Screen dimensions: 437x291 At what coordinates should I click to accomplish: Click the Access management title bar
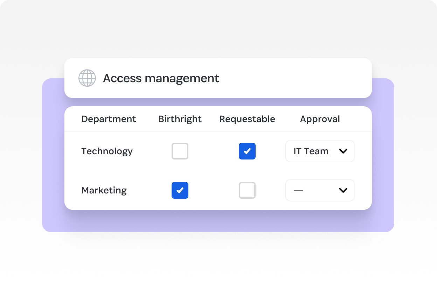point(218,78)
